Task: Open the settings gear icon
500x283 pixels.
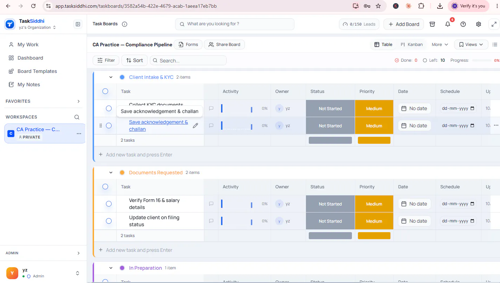Action: [479, 24]
